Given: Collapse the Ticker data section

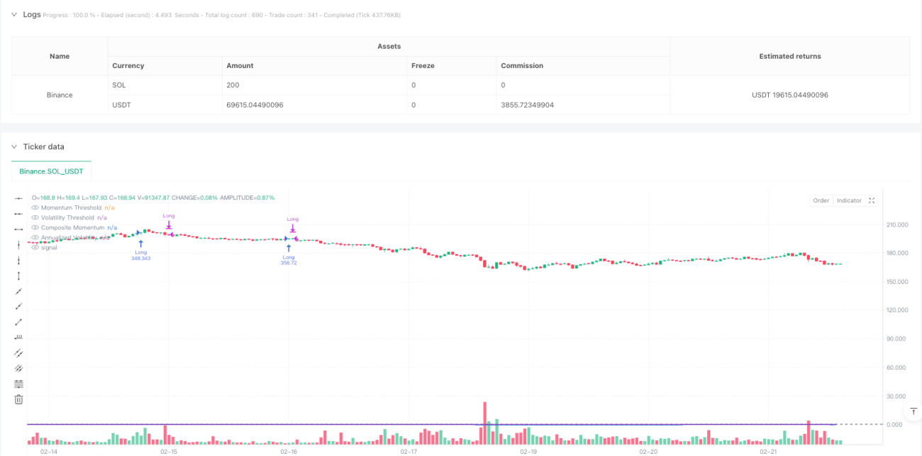Looking at the screenshot, I should coord(14,147).
